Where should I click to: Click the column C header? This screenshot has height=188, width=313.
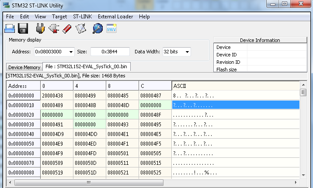point(155,86)
